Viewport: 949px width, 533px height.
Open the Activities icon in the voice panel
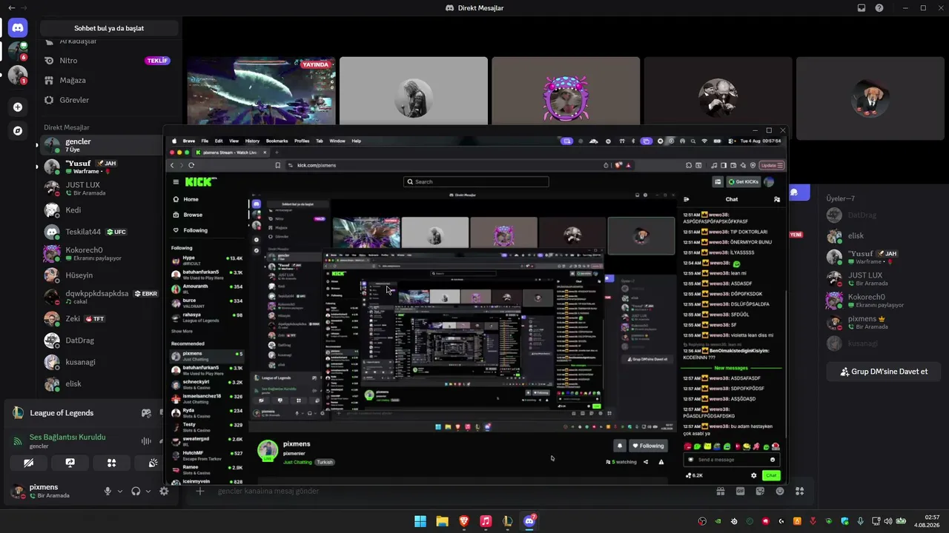click(111, 463)
